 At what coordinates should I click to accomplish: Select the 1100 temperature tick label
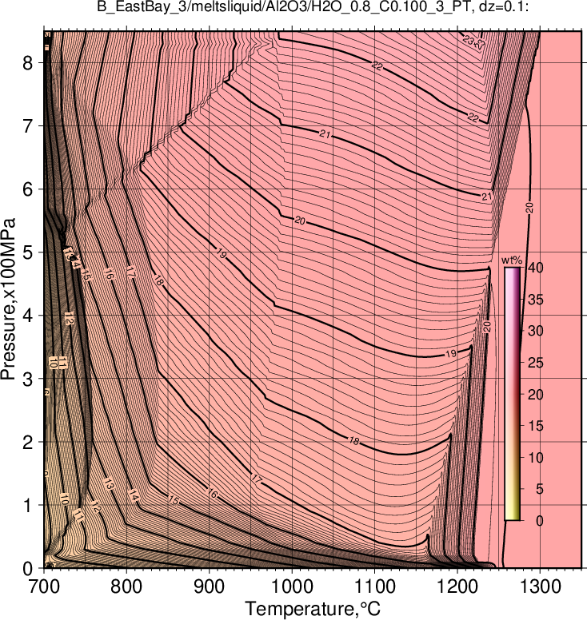click(374, 586)
